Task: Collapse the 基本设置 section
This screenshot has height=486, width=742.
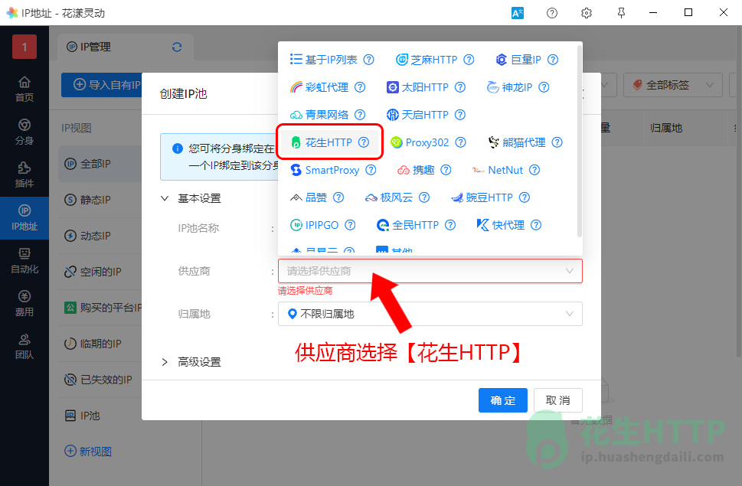Action: pyautogui.click(x=191, y=198)
